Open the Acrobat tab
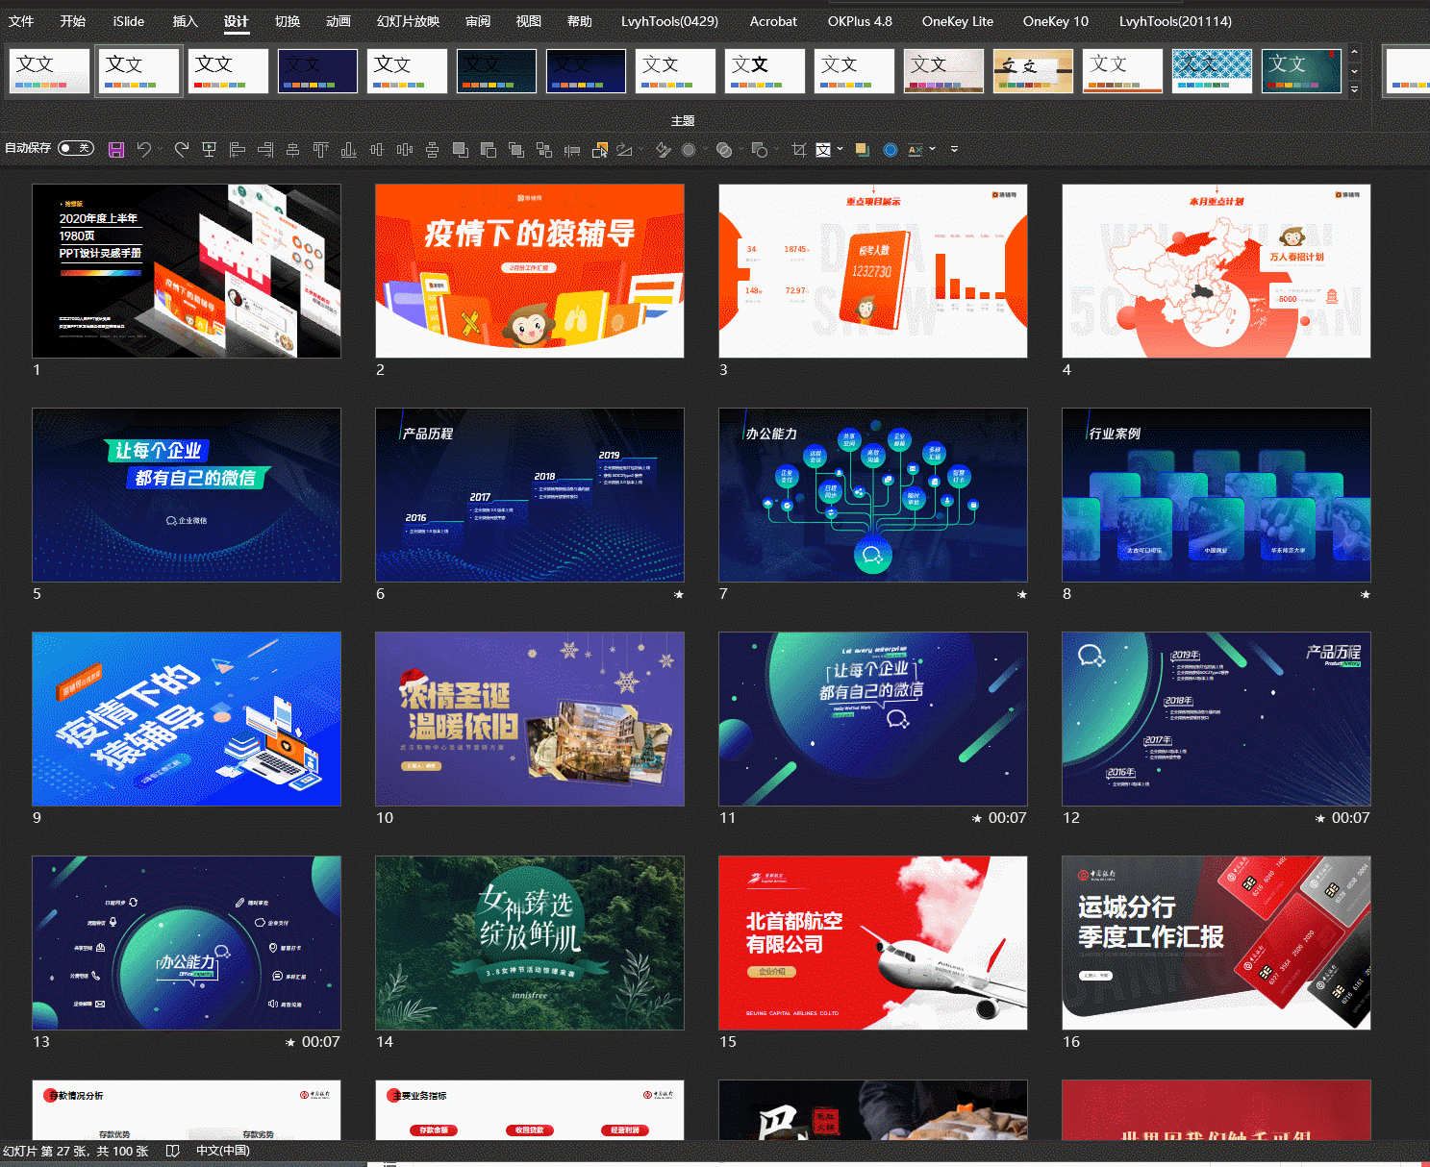1430x1167 pixels. (773, 21)
